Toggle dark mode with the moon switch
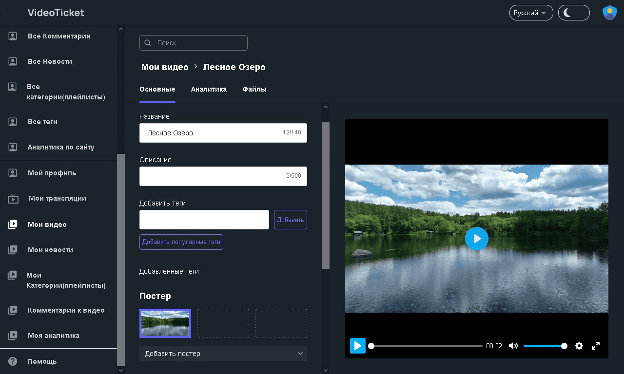Viewport: 624px width, 374px height. [x=574, y=13]
